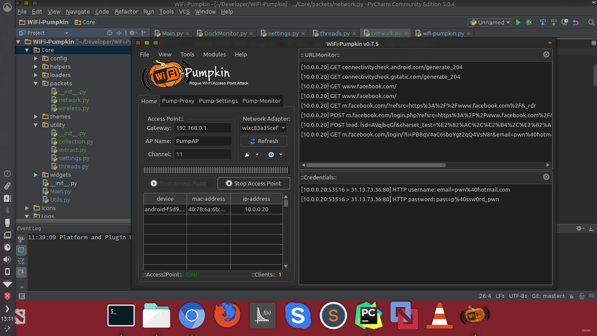
Task: Open VLC media player from the dock
Action: (x=439, y=315)
